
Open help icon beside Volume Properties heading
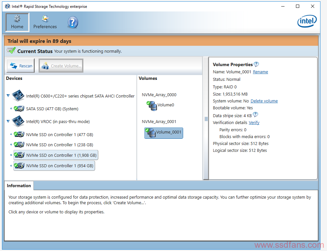[256, 64]
